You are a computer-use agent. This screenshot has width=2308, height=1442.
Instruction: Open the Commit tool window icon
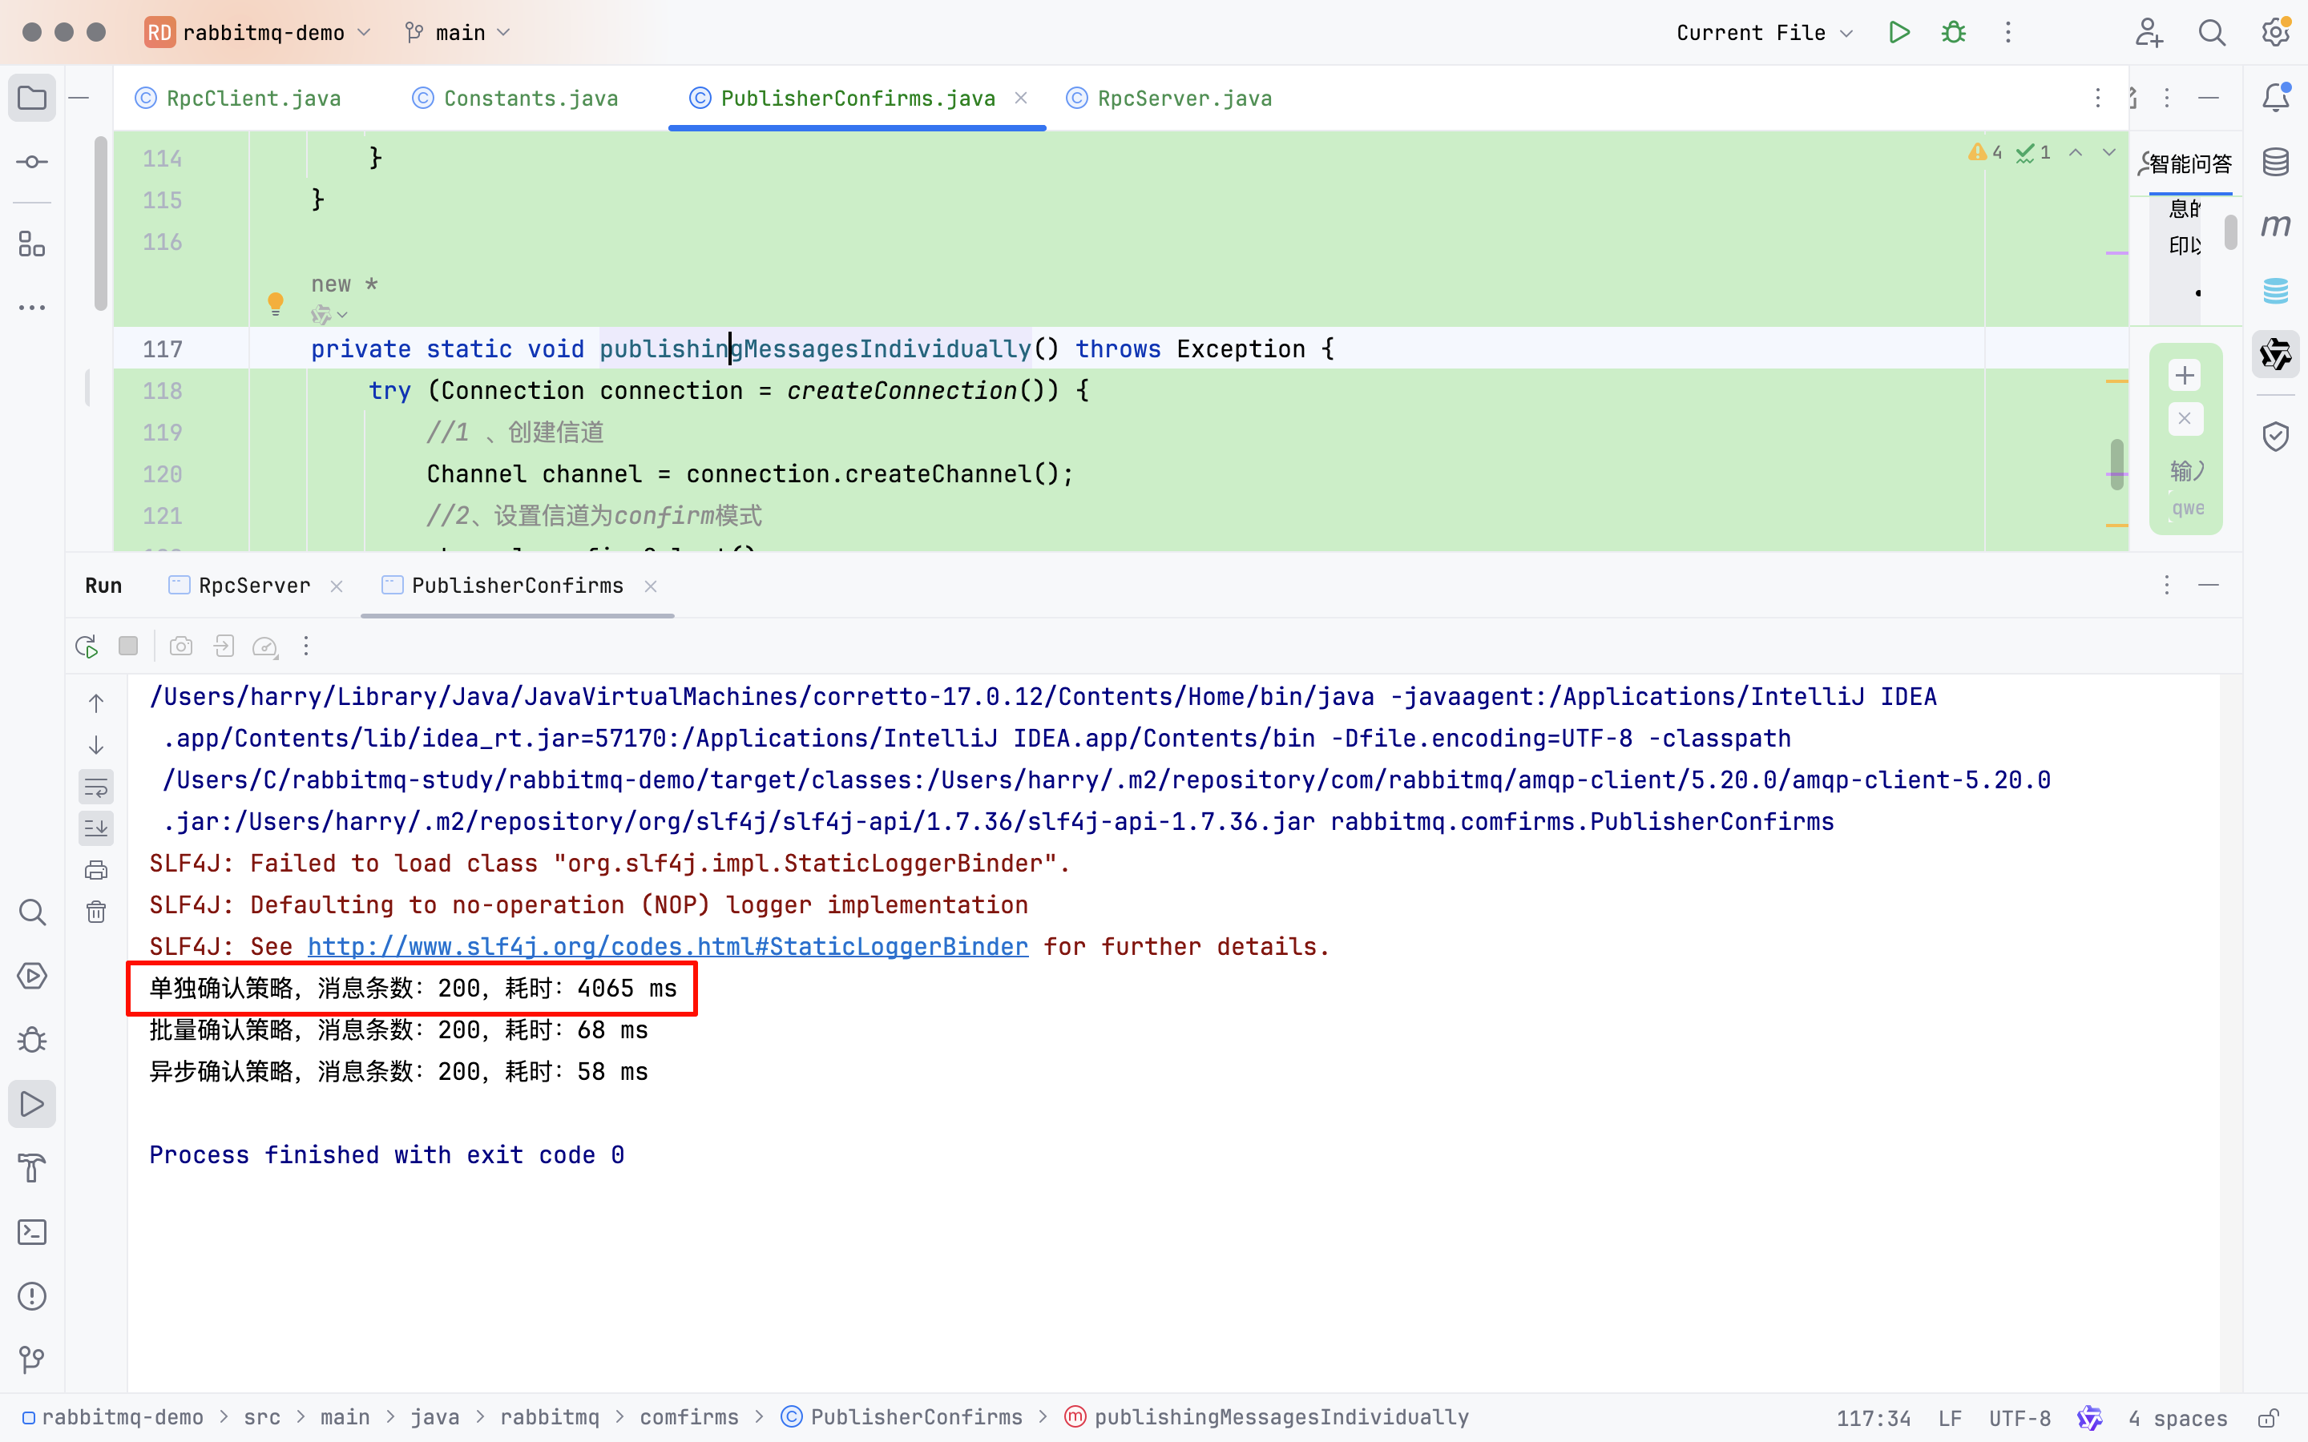tap(32, 162)
